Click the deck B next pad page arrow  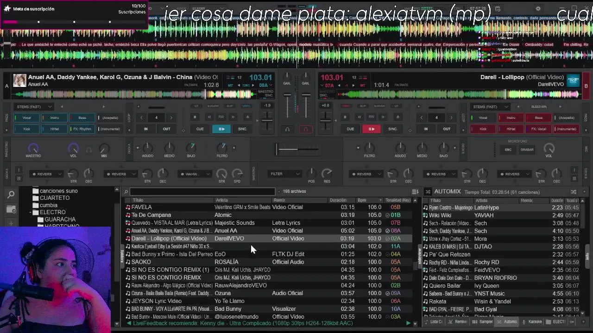[560, 107]
